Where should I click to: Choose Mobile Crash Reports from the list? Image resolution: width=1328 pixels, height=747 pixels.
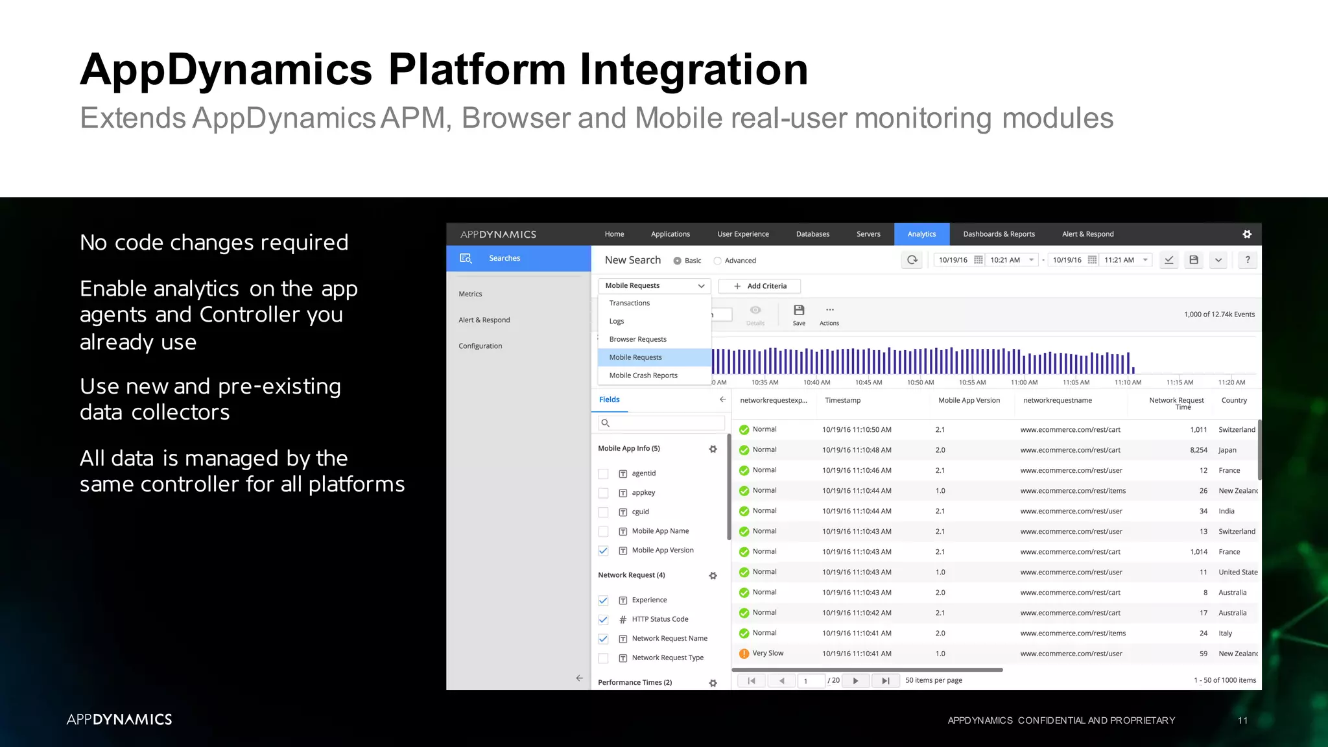coord(654,375)
